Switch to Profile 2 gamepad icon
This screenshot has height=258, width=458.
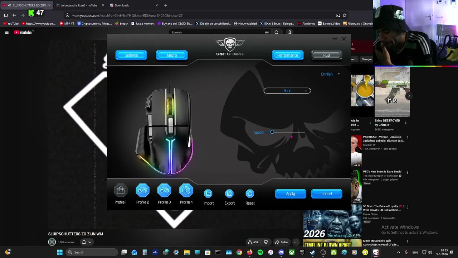pyautogui.click(x=142, y=190)
